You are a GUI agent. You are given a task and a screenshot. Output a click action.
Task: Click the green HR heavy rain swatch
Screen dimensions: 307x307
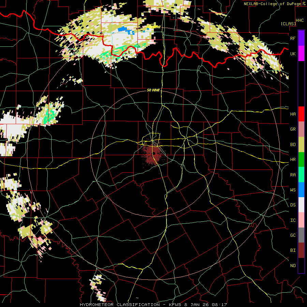coord(301,160)
